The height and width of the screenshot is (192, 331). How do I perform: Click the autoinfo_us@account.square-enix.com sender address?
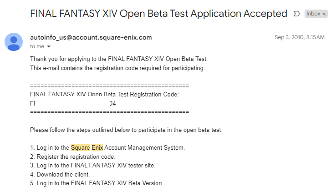pyautogui.click(x=91, y=37)
